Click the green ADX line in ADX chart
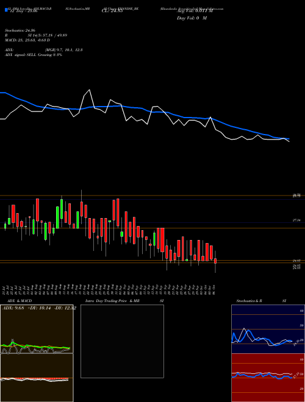 point(36,346)
